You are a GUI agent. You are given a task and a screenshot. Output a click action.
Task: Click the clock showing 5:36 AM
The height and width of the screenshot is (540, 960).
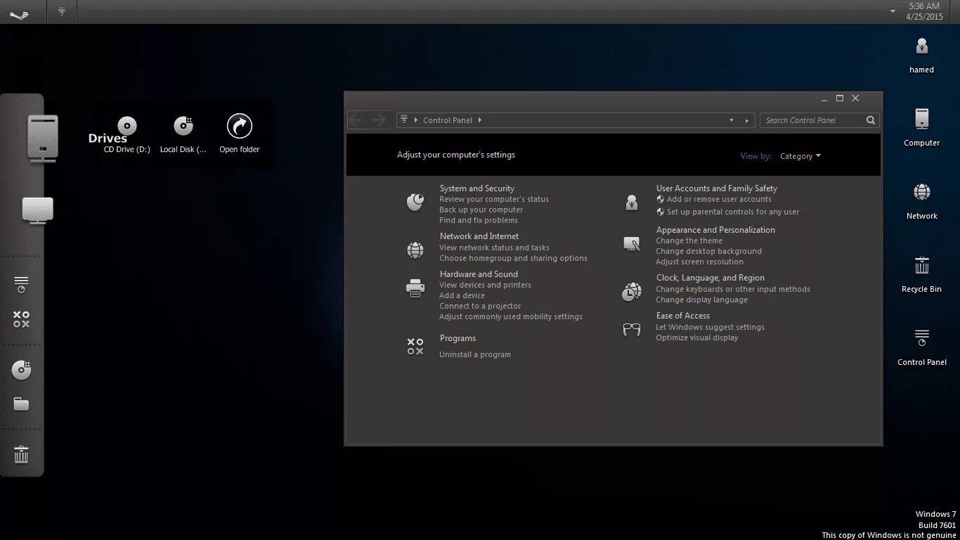[924, 6]
